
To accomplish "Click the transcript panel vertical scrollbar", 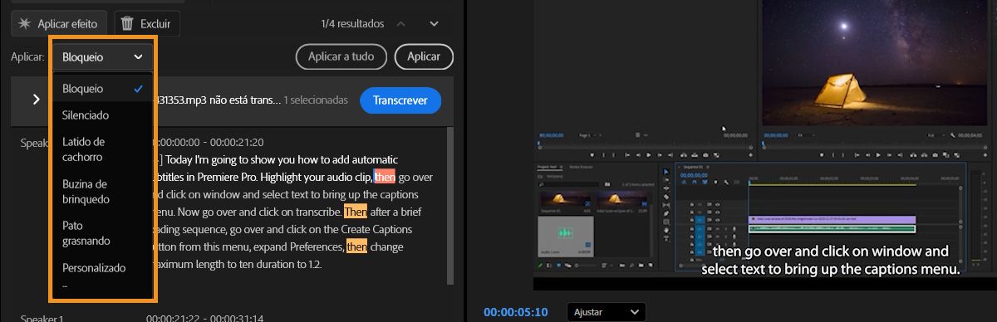I will (x=450, y=205).
